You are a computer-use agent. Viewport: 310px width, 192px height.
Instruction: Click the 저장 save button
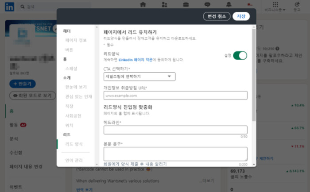pos(241,16)
